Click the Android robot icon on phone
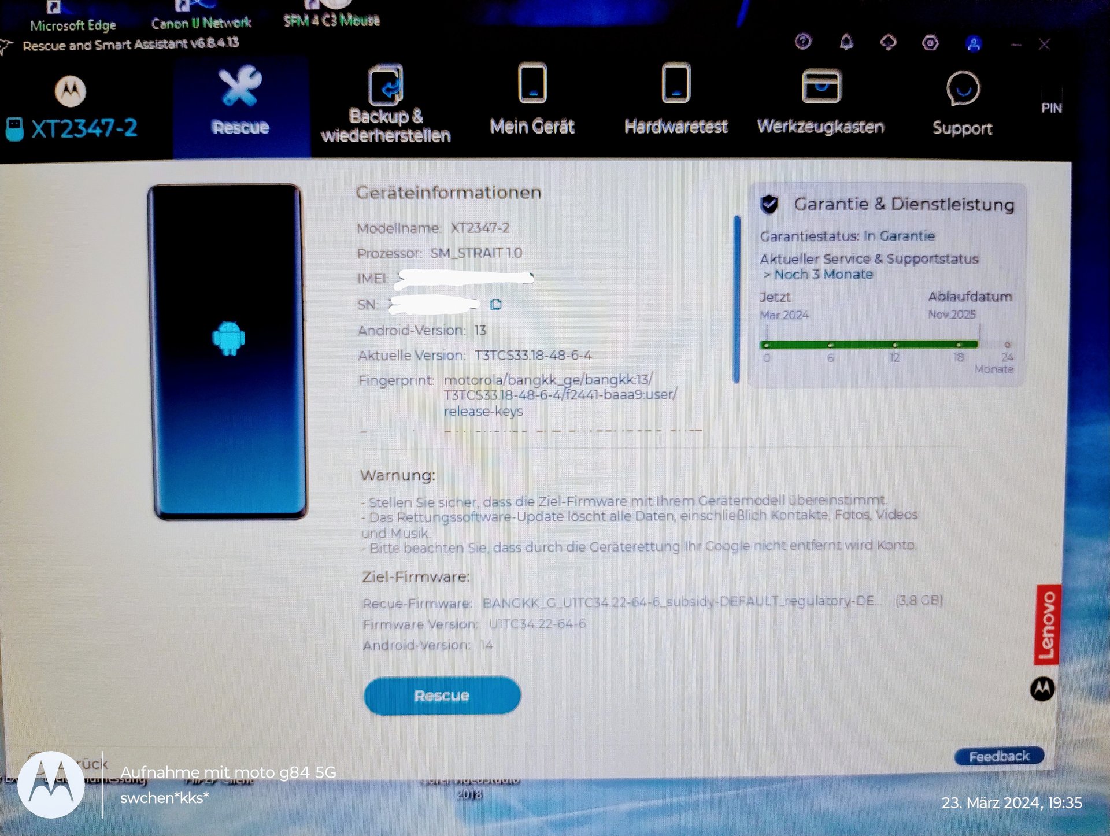This screenshot has width=1110, height=836. (228, 338)
